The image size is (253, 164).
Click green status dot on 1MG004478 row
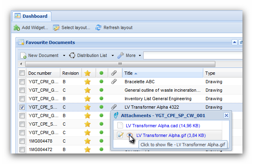[101, 141]
